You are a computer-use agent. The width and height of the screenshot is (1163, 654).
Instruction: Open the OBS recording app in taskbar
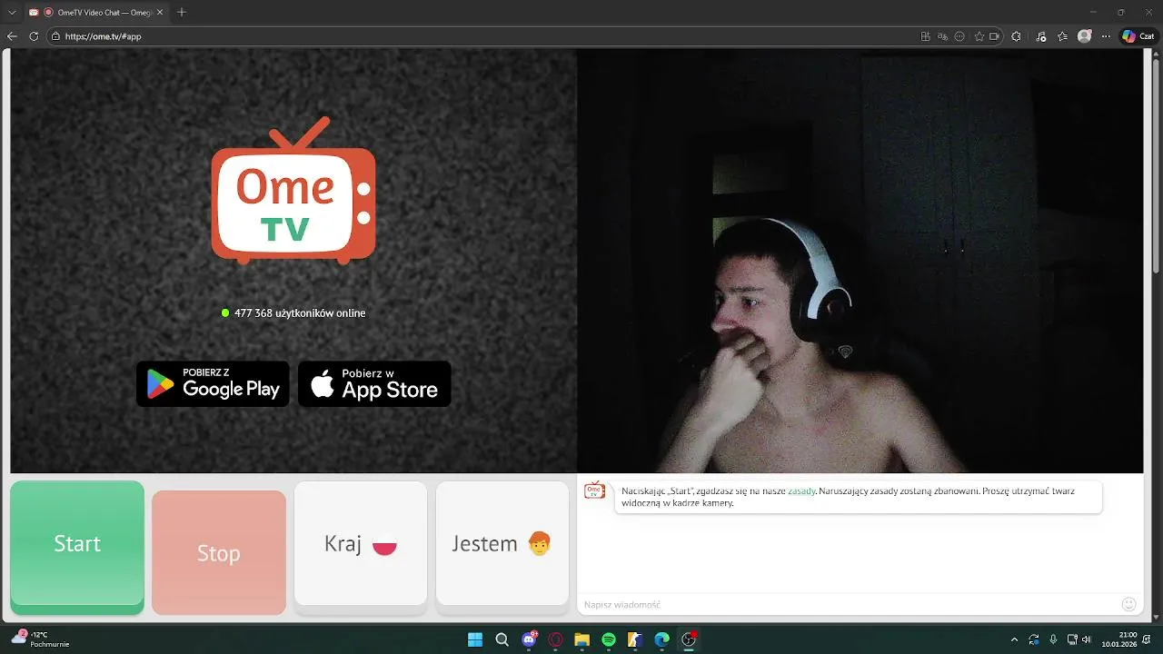pos(689,639)
